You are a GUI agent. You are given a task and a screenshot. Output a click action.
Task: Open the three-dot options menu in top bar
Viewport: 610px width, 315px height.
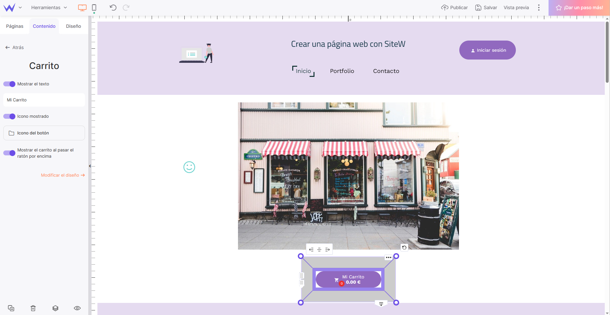point(539,8)
